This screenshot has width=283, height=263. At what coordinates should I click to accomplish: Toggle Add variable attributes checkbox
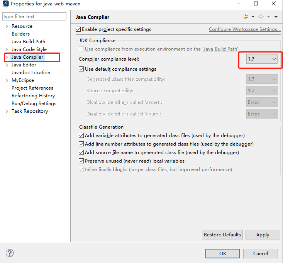pos(81,136)
